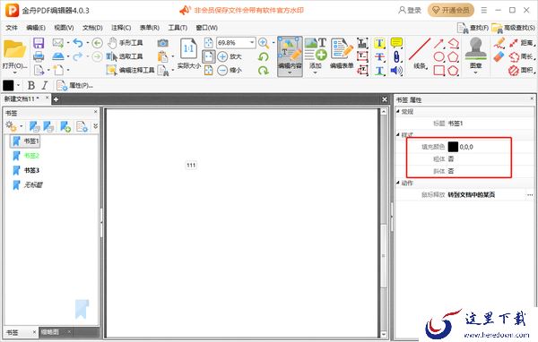This screenshot has width=538, height=342.
Task: Select the Edit annotation tool (编辑注释工具)
Action: (130, 70)
